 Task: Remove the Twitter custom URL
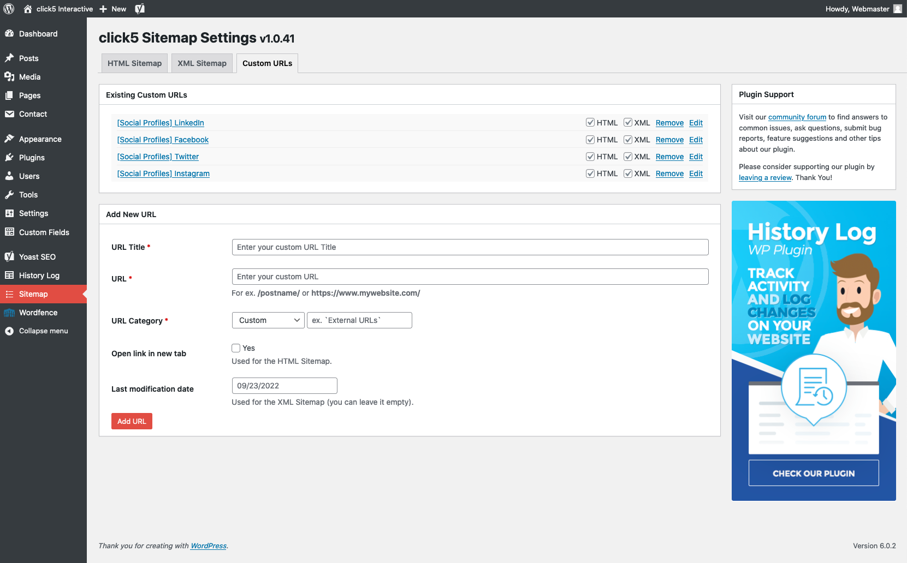(x=669, y=157)
